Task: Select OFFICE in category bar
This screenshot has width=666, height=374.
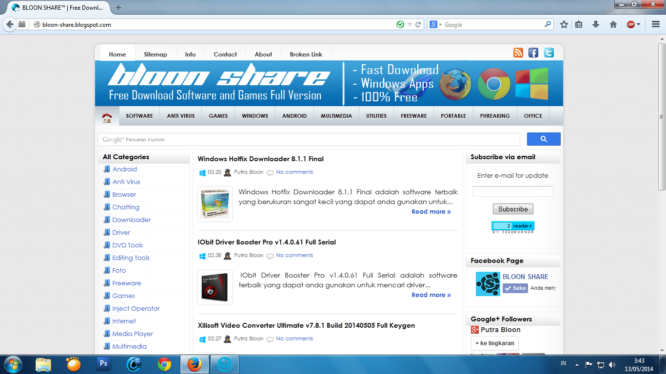Action: click(533, 116)
